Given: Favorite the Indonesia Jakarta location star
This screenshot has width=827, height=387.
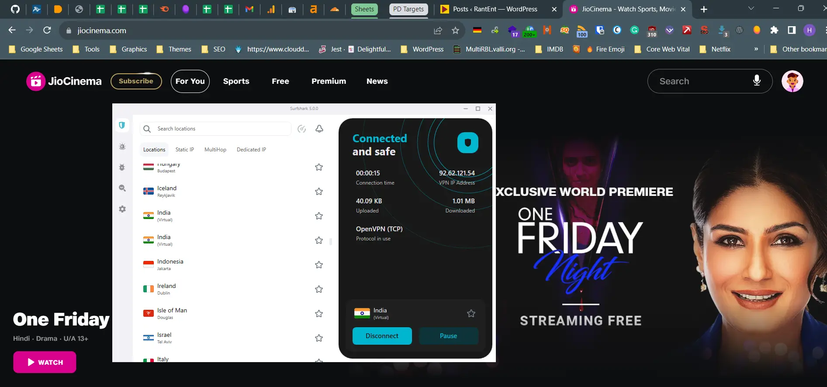Looking at the screenshot, I should pyautogui.click(x=319, y=265).
